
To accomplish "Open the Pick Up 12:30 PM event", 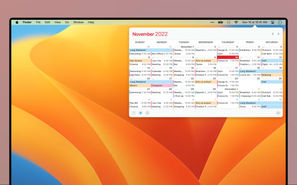I will pos(184,96).
